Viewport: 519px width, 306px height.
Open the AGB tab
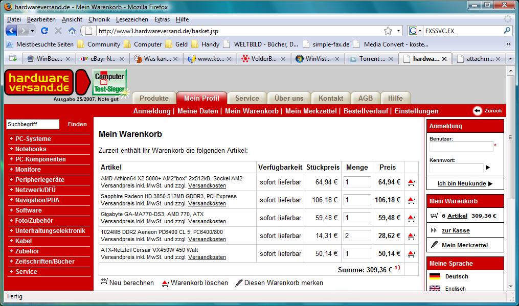tap(366, 98)
